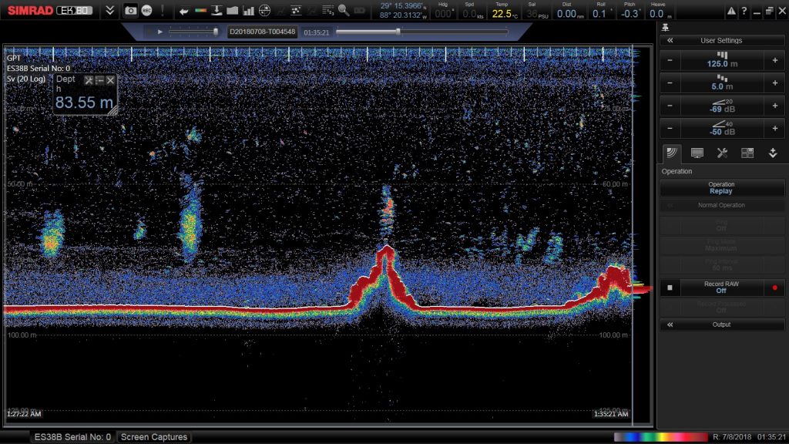Open the Screen Captures tab
Image resolution: width=789 pixels, height=444 pixels.
coord(154,437)
